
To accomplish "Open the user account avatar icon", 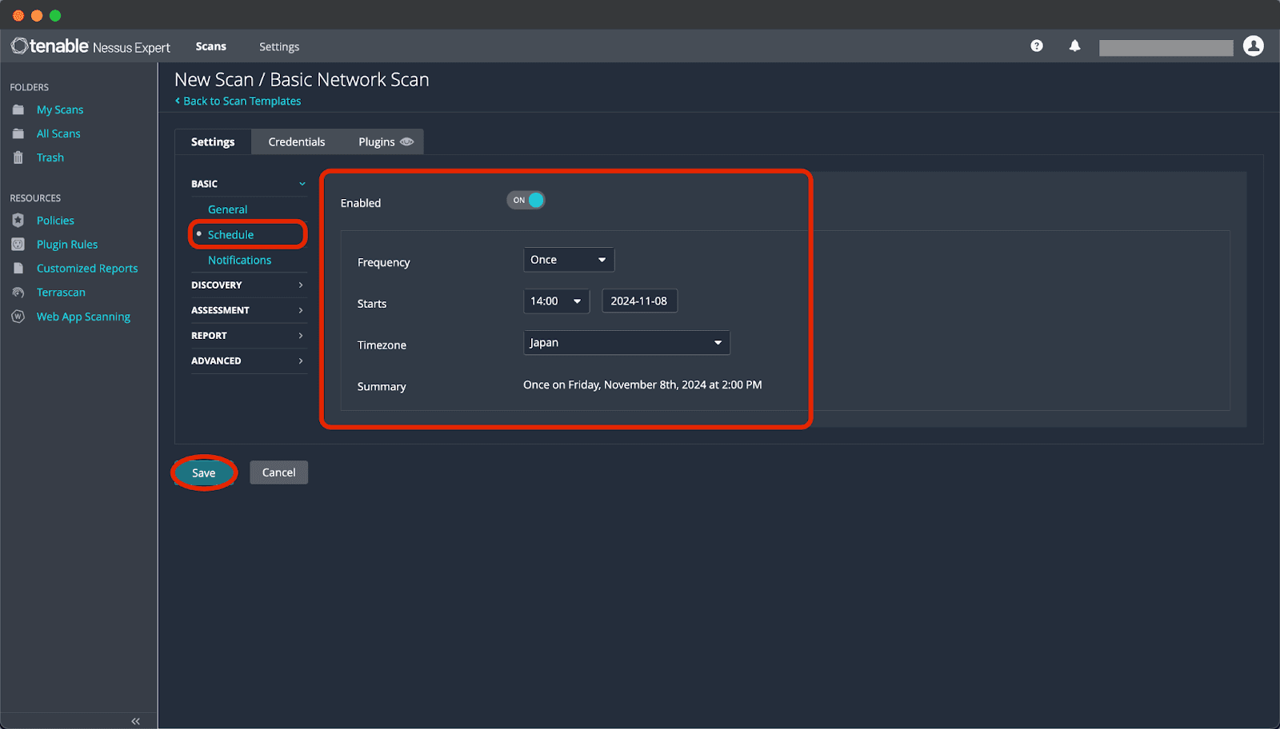I will click(1254, 46).
